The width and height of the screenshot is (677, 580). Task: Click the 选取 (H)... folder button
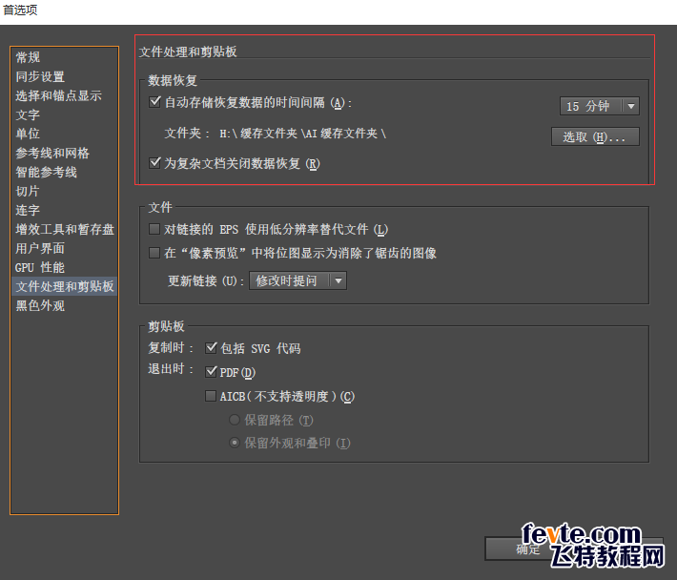click(x=595, y=137)
